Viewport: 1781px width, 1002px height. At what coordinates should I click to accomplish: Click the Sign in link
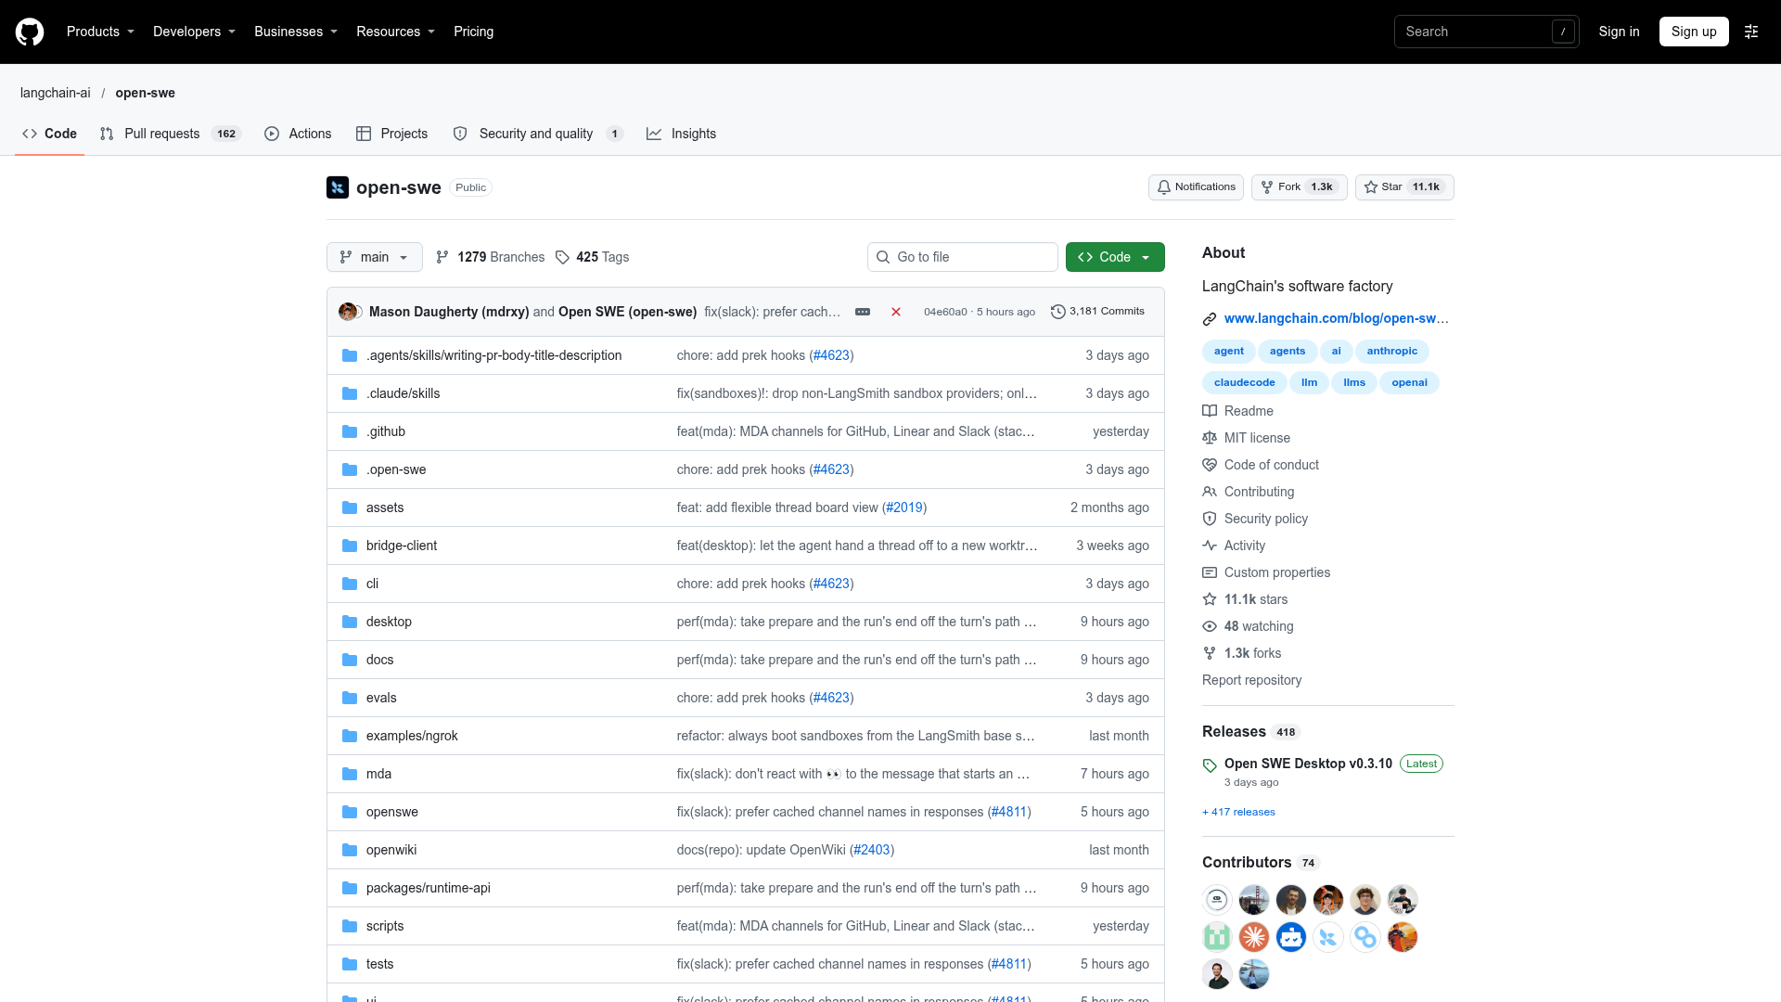[x=1619, y=32]
